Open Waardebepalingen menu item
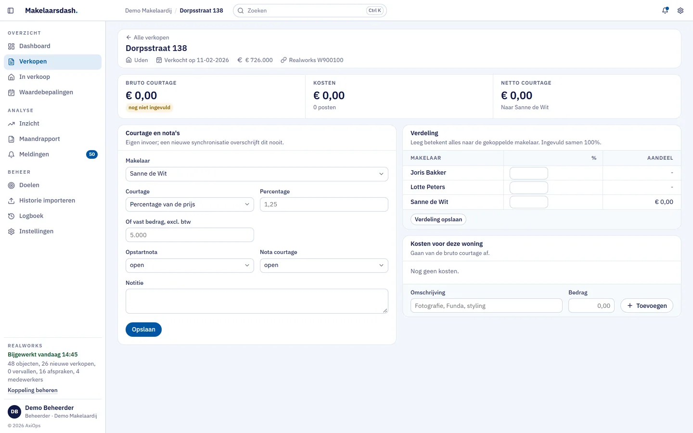Image resolution: width=693 pixels, height=433 pixels. point(52,92)
